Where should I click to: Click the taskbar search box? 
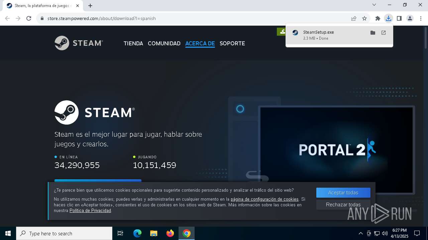[64, 233]
